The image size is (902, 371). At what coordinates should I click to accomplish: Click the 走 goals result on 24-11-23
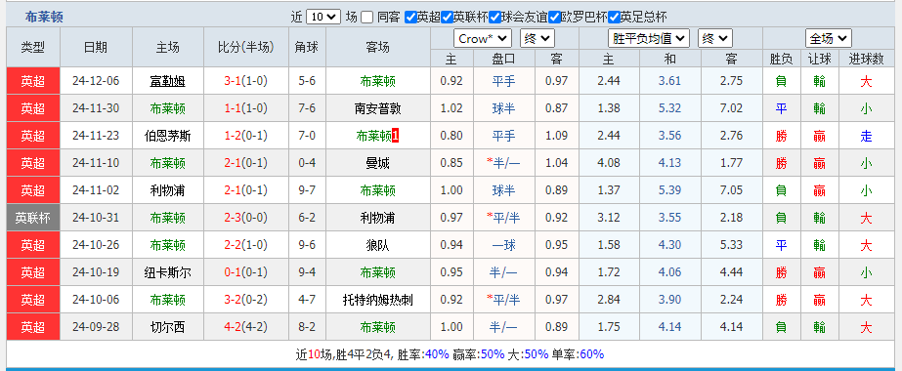(x=867, y=136)
